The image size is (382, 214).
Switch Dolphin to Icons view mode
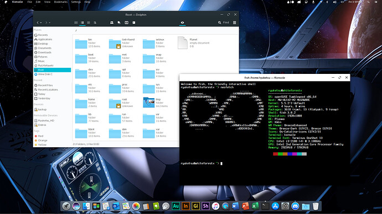click(x=76, y=23)
